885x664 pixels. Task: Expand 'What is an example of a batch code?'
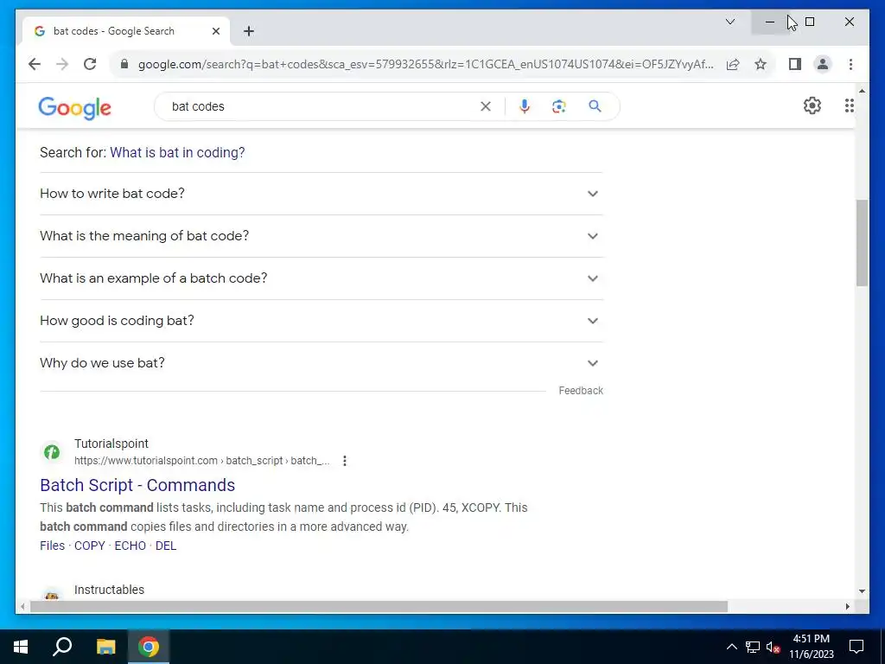tap(322, 278)
